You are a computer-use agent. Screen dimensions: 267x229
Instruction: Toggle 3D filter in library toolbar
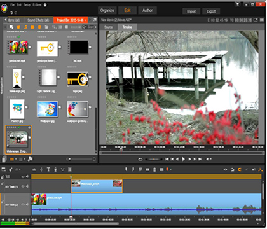[60, 27]
